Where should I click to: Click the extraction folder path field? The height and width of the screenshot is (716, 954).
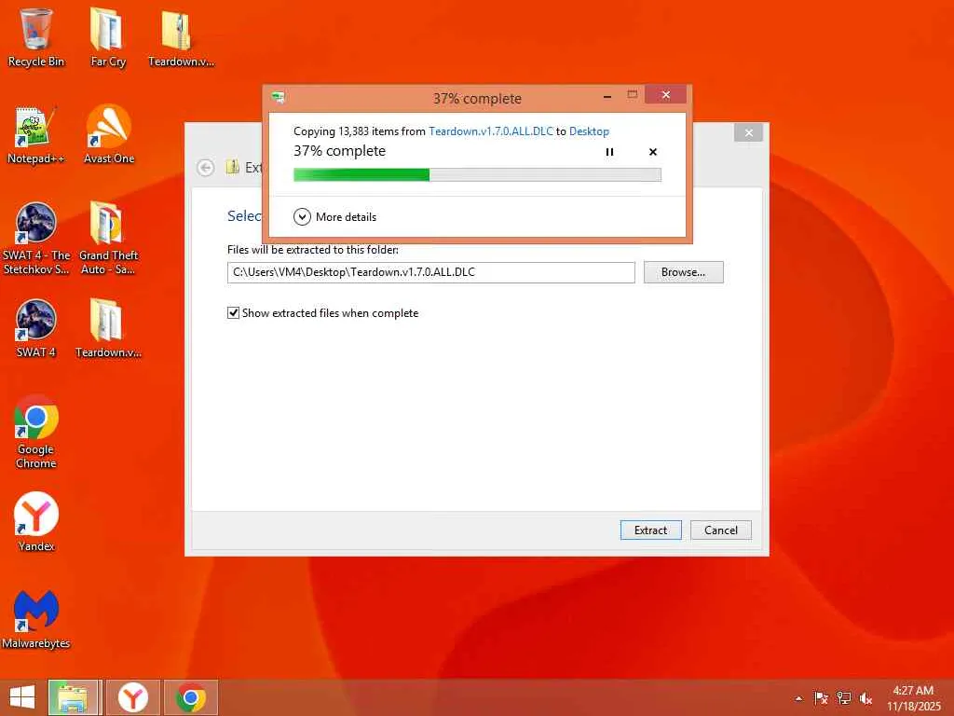point(430,272)
